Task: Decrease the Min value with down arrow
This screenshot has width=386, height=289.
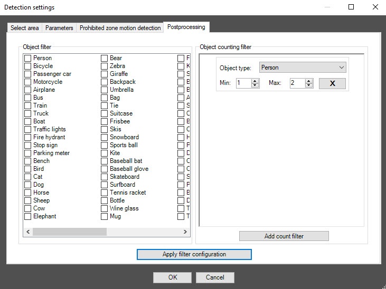Action: pyautogui.click(x=256, y=85)
